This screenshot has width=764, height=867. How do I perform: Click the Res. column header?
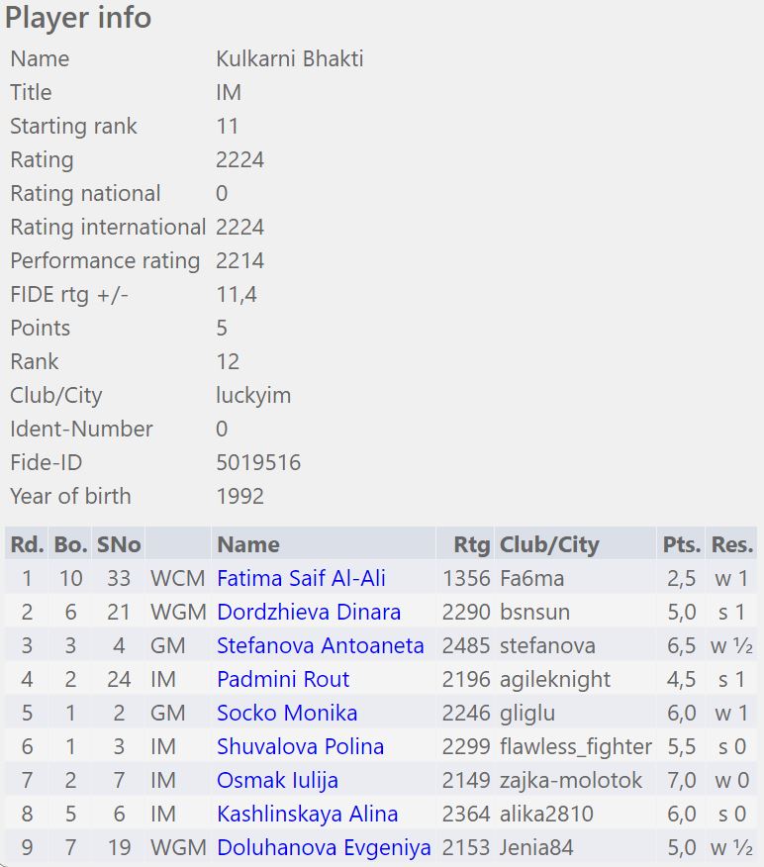tap(732, 544)
